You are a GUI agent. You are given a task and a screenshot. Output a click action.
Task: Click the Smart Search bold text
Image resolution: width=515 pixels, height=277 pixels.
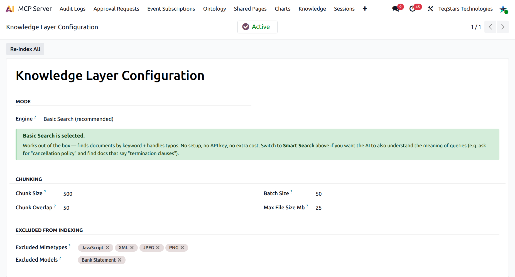click(x=298, y=146)
